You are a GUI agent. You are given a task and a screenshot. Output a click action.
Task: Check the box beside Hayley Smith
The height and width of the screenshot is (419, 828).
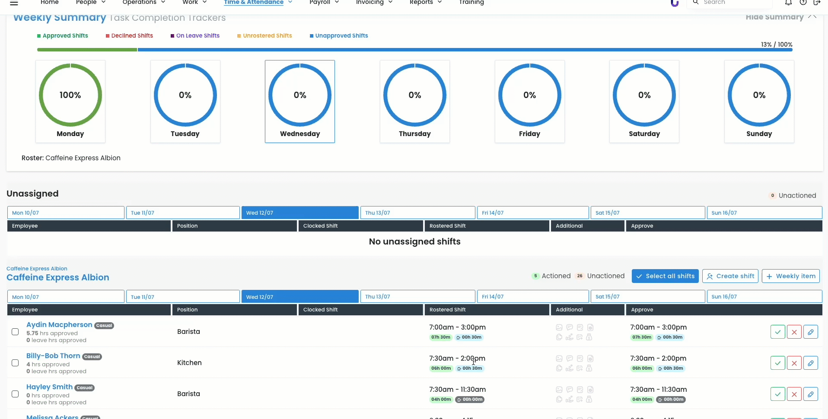point(15,394)
